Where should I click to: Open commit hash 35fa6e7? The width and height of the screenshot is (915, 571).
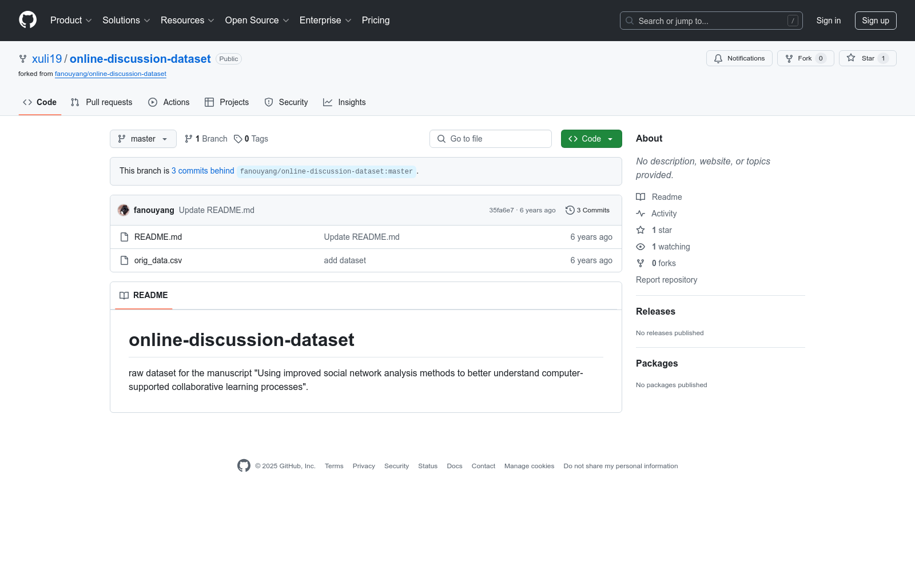tap(502, 210)
